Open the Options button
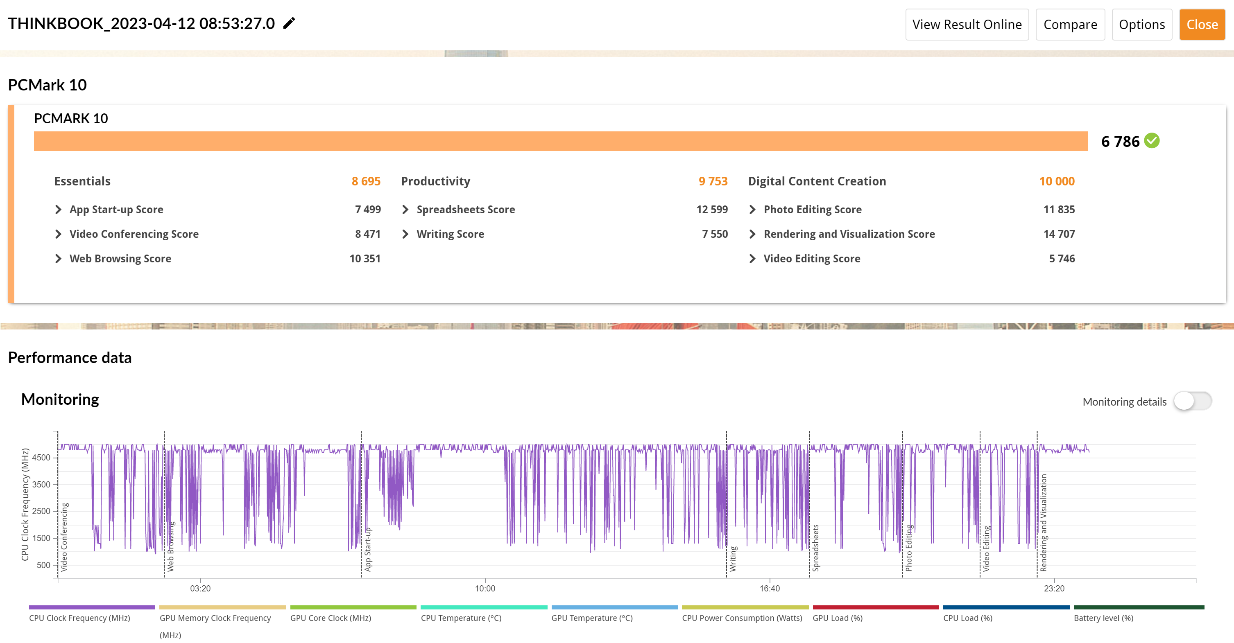The image size is (1234, 643). [x=1141, y=25]
